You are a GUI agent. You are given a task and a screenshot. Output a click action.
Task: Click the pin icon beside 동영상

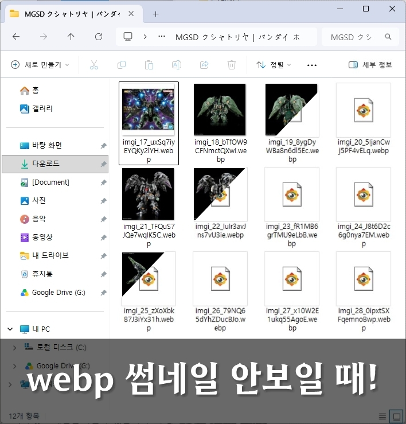[103, 238]
